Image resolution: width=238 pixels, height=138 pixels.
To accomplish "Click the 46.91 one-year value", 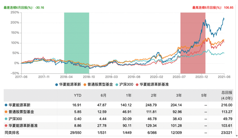I will [x=127, y=112].
